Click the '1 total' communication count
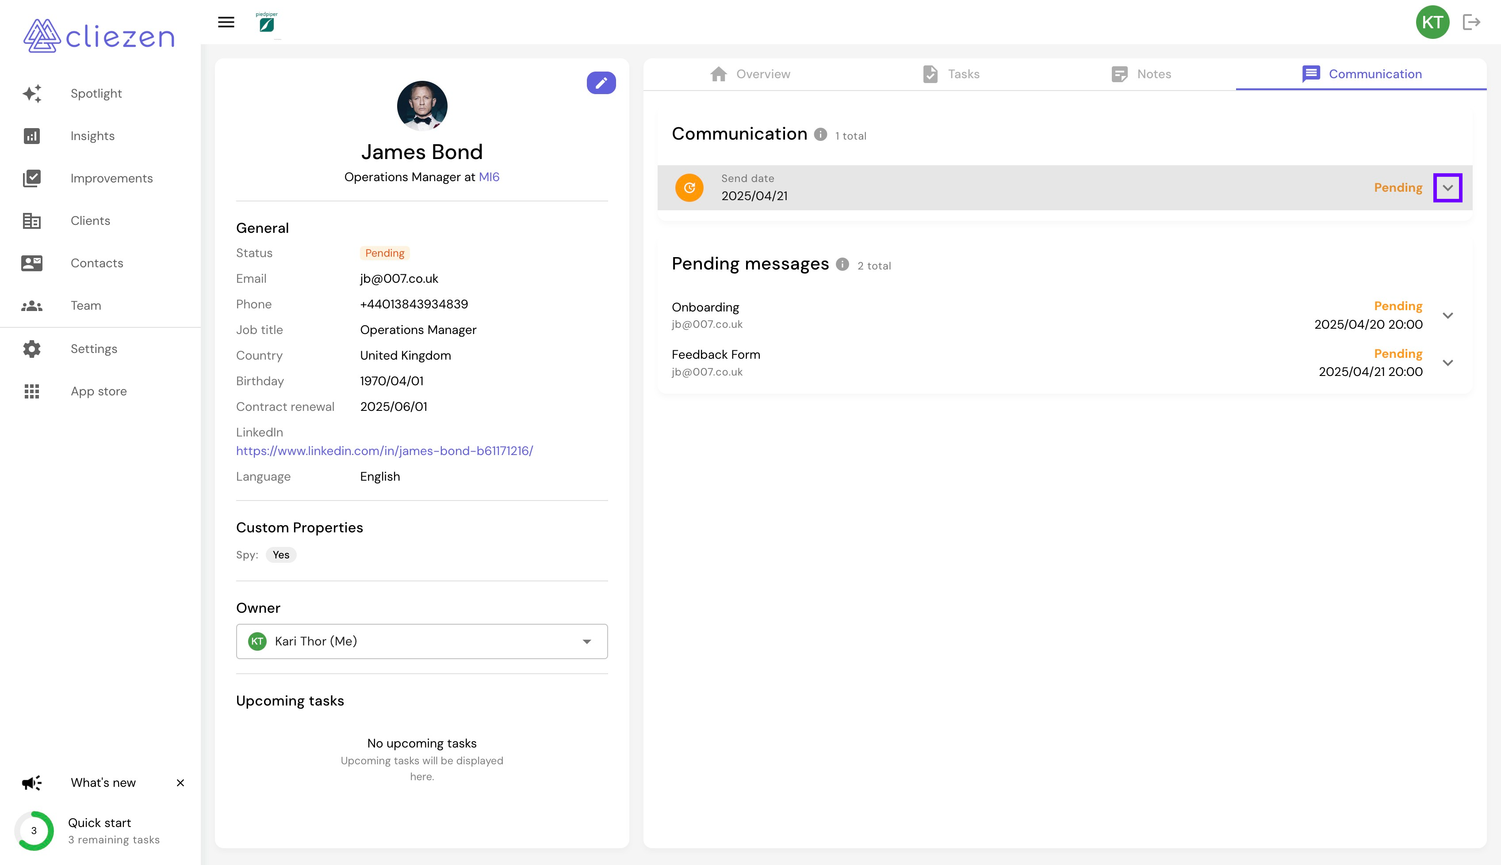Image resolution: width=1501 pixels, height=865 pixels. [850, 136]
